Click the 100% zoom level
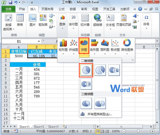The width and height of the screenshot is (160, 135). pos(116,131)
